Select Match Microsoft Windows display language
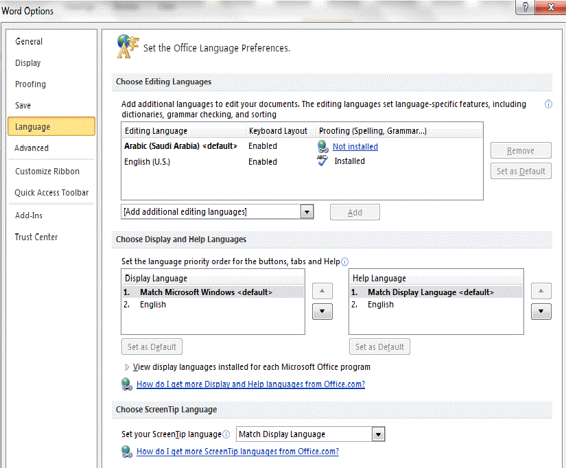The image size is (566, 468). tap(213, 292)
